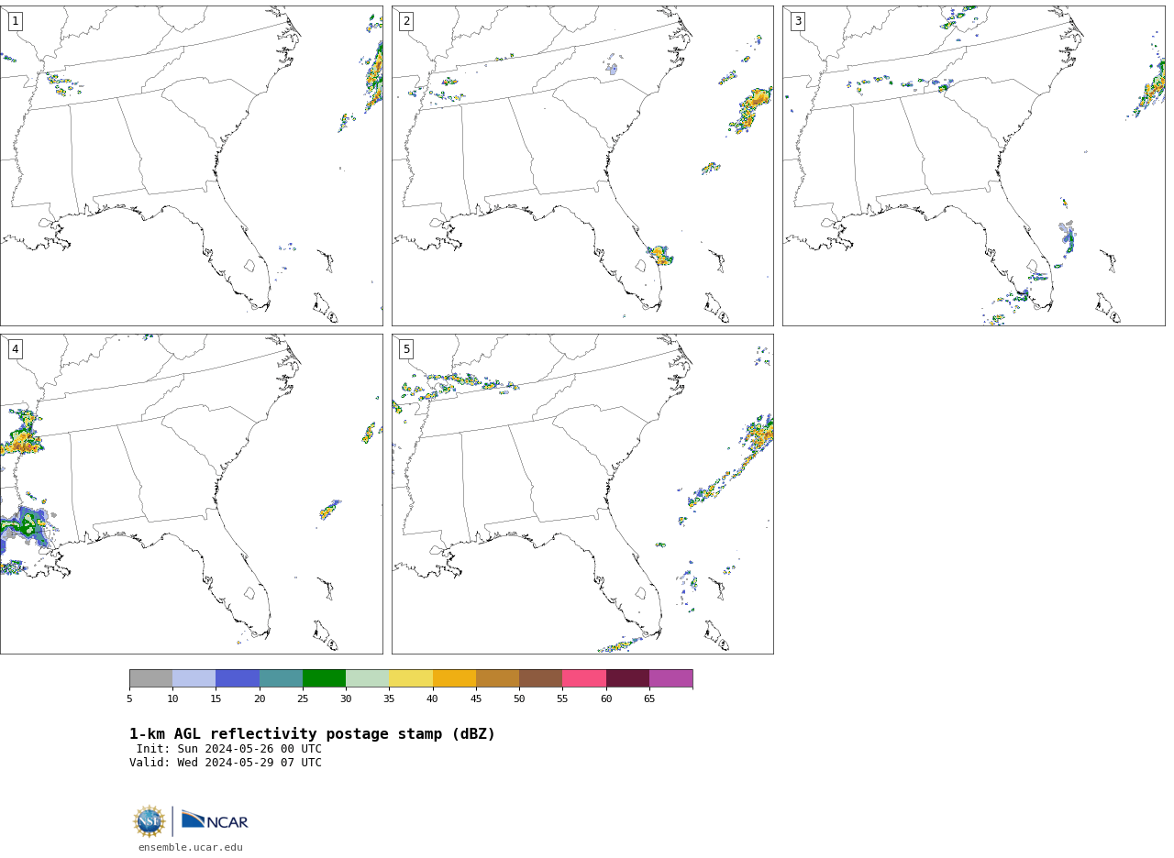Click the colorbar tick label 5
Viewport: 1174px width, 858px height.
coord(129,699)
